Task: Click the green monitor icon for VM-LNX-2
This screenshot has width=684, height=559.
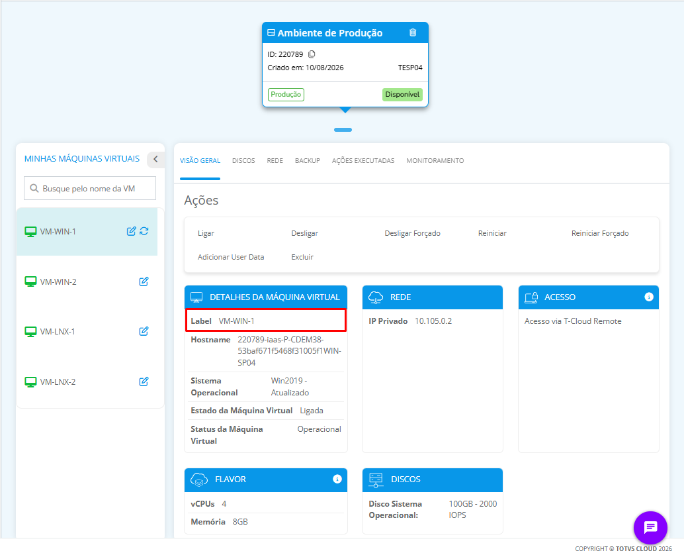Action: [x=30, y=382]
